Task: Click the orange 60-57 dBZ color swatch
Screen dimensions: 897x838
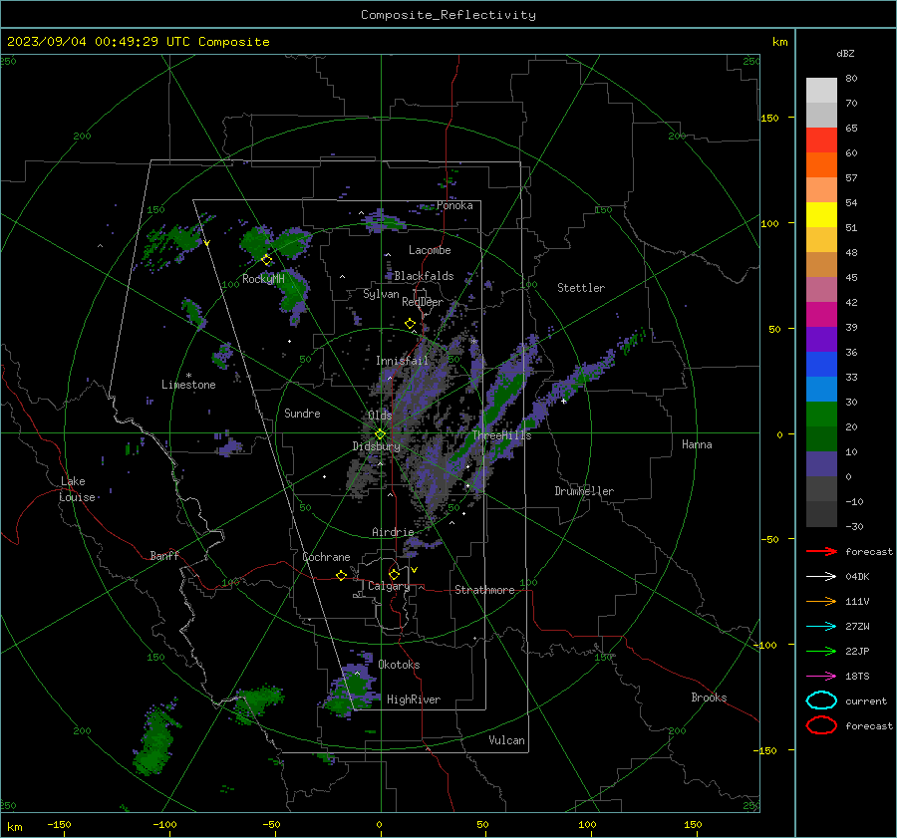Action: 821,165
